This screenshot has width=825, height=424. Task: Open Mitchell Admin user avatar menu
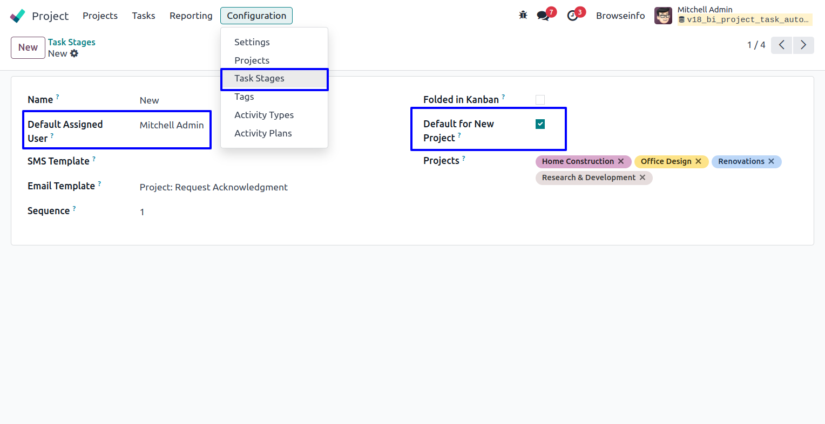(x=663, y=16)
